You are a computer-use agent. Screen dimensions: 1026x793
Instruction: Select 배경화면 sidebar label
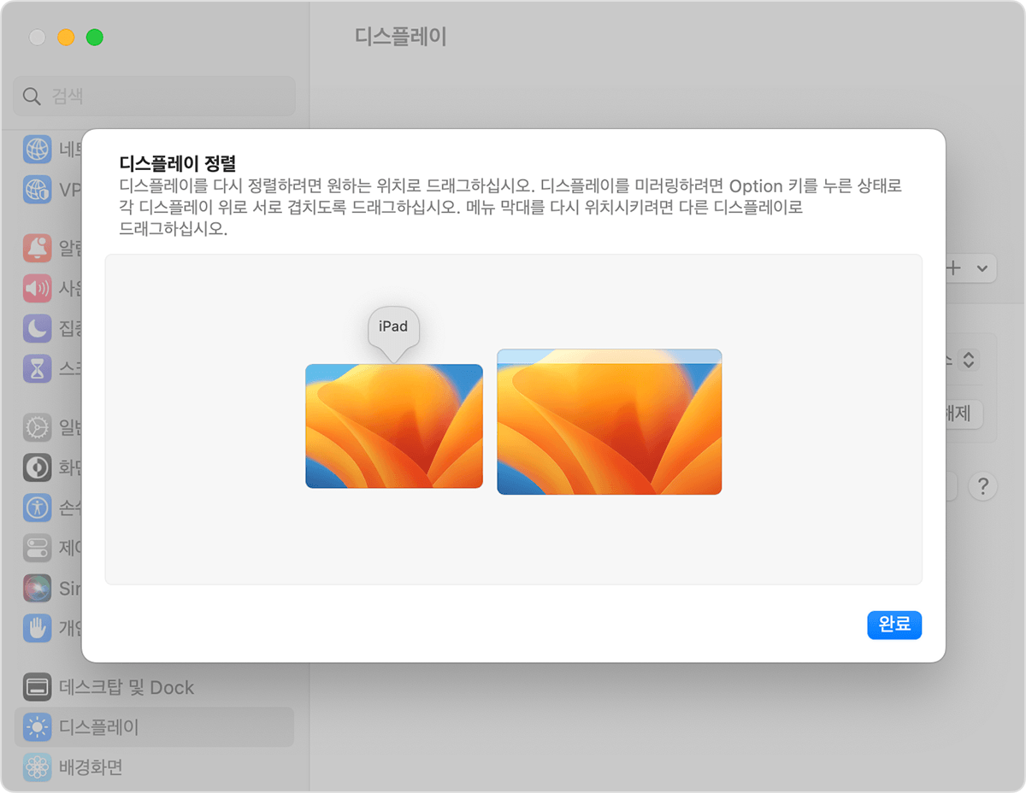tap(91, 767)
